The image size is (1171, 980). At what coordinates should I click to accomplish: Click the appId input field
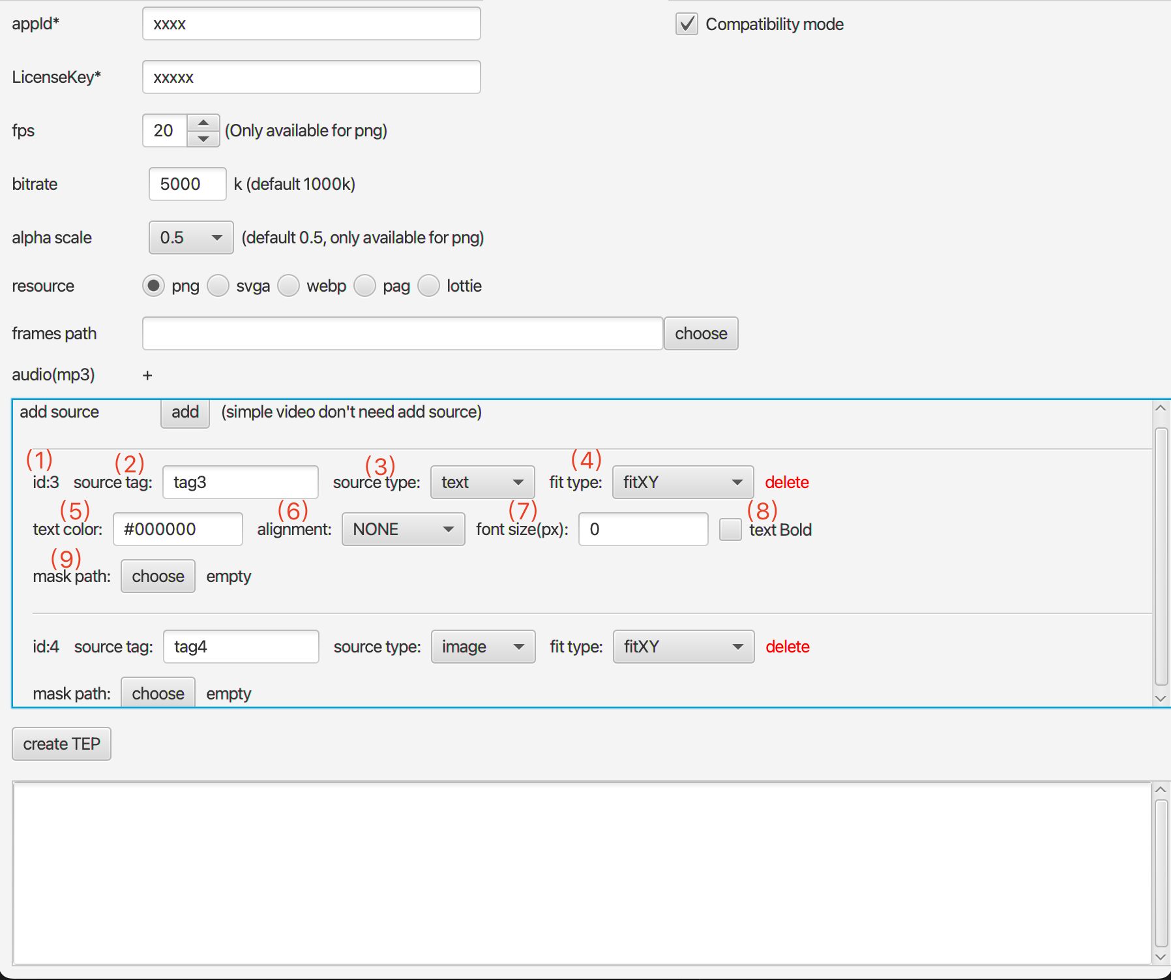click(312, 24)
